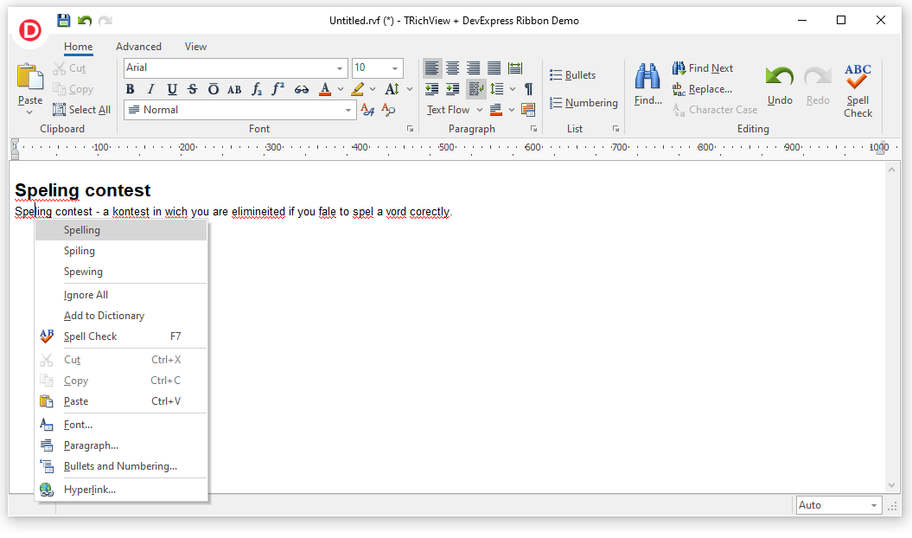The width and height of the screenshot is (912, 538).
Task: Toggle center paragraph alignment
Action: tap(452, 68)
